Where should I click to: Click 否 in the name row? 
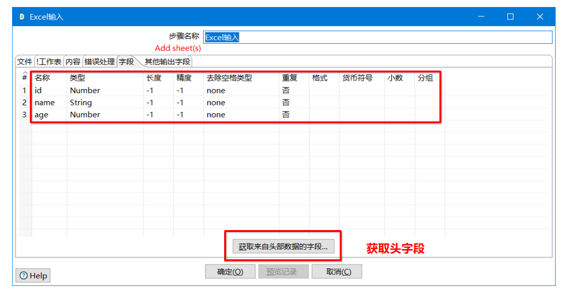[x=294, y=102]
